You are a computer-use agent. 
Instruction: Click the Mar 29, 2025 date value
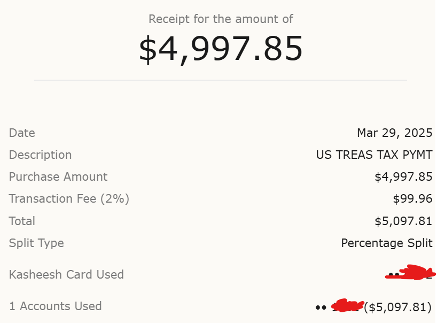(x=395, y=133)
